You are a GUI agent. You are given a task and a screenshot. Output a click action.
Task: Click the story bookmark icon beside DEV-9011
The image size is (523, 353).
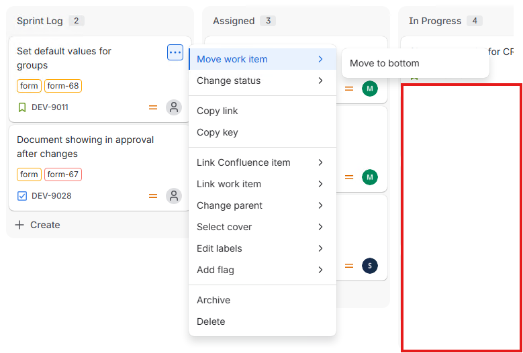click(22, 107)
